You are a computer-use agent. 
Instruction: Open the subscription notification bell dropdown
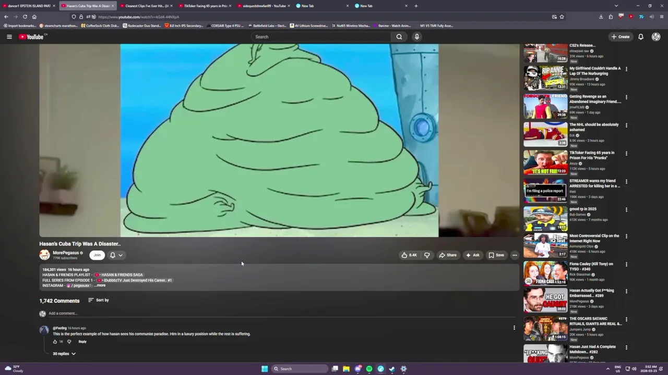pos(116,255)
